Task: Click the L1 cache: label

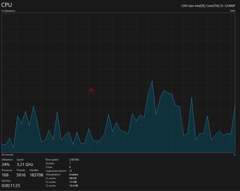Action: 51,178
